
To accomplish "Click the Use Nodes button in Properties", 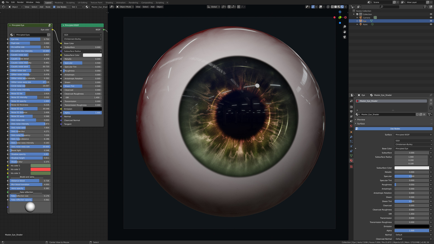I will (x=393, y=129).
